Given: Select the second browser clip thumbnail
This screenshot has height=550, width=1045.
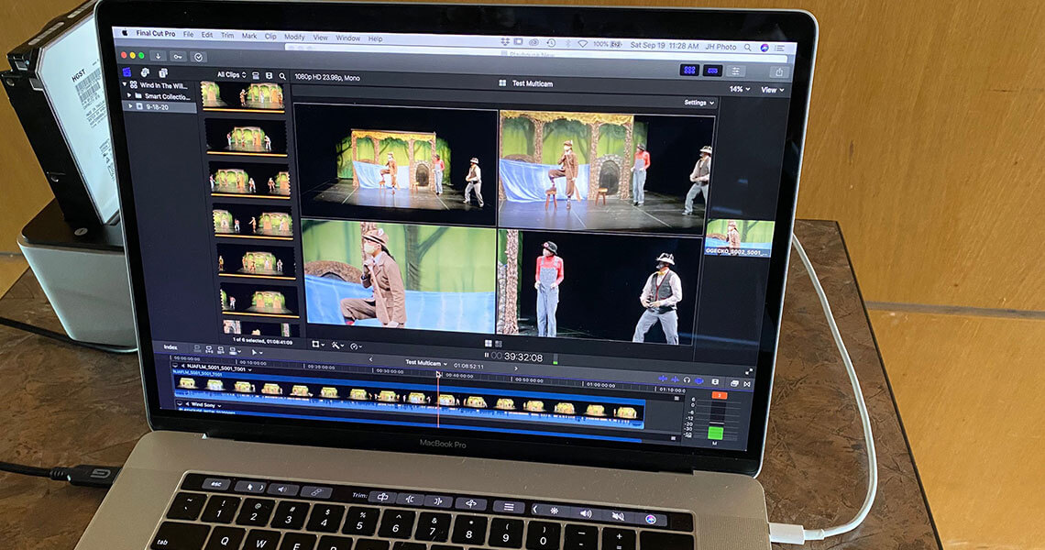Looking at the screenshot, I should [x=246, y=136].
